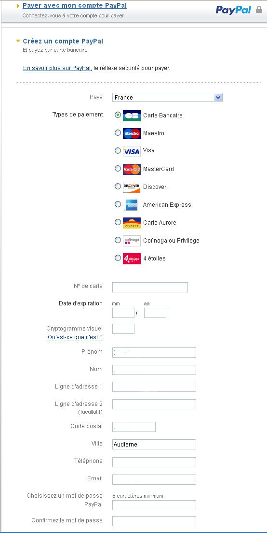Click the N° de carte input field
The width and height of the screenshot is (267, 533).
(x=150, y=287)
